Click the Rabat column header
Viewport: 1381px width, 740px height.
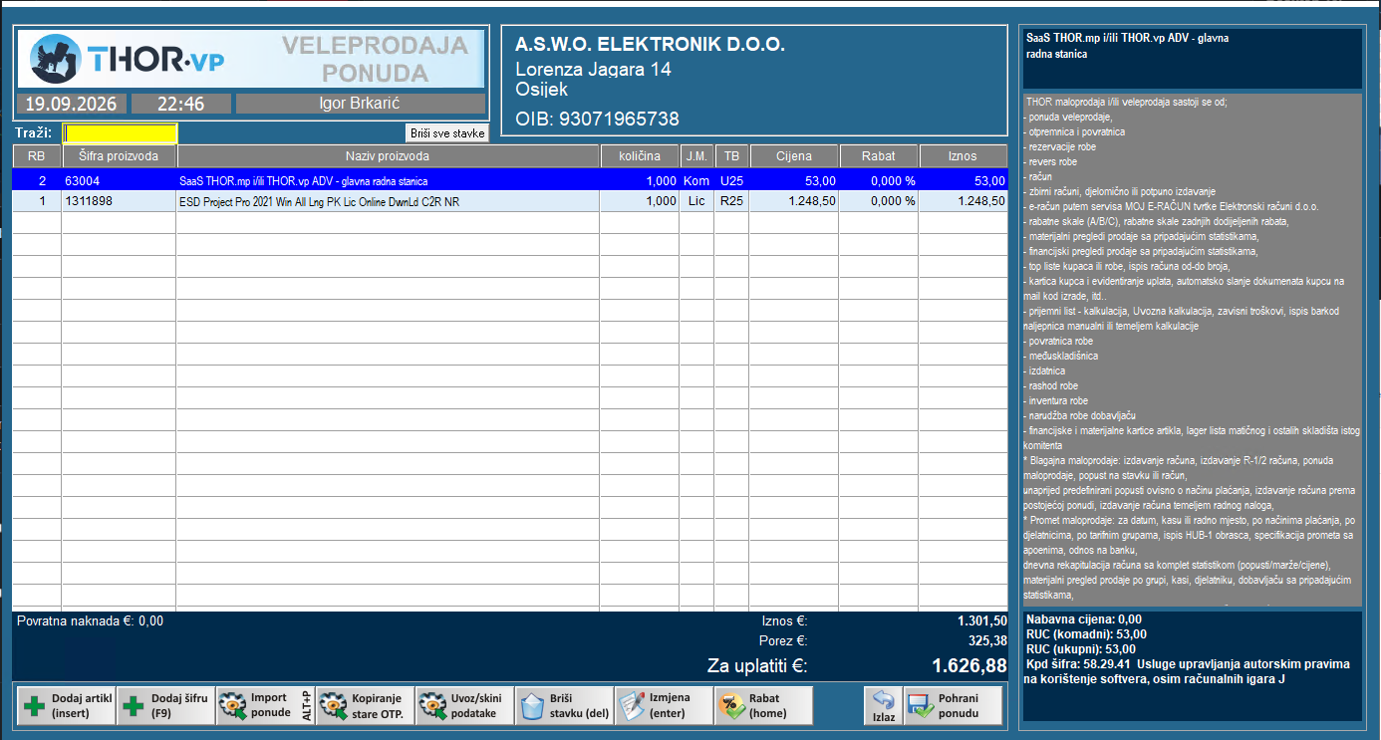pyautogui.click(x=878, y=156)
